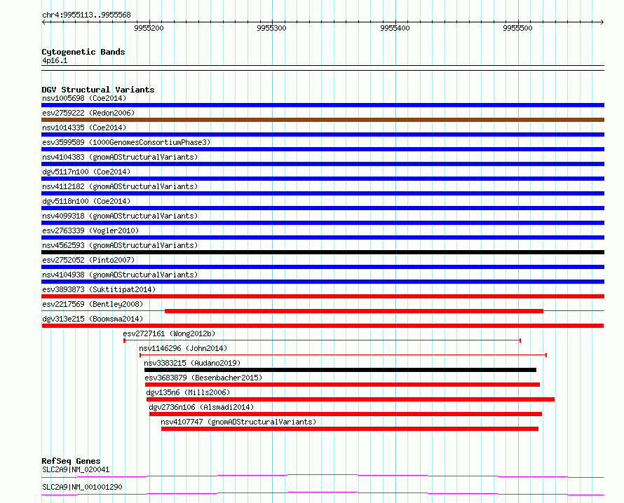Click the red bar below dgv2736n106 (Alsmadi2014)
The width and height of the screenshot is (624, 503).
pos(346,414)
